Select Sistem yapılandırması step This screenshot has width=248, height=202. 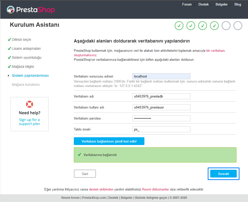pos(30,75)
